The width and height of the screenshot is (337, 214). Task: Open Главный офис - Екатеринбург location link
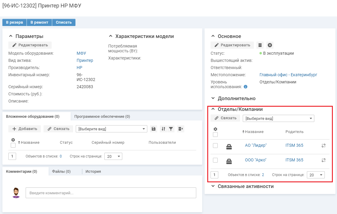point(288,75)
